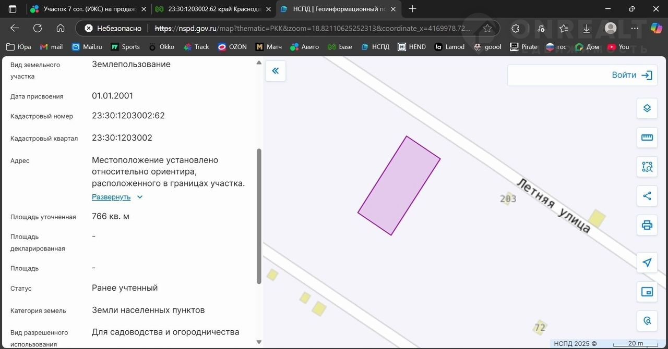Click the chevron next to Развернуть

click(x=139, y=197)
